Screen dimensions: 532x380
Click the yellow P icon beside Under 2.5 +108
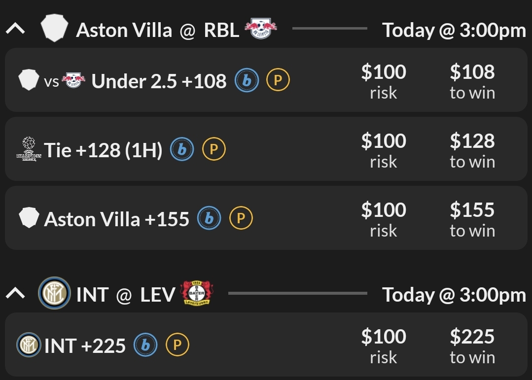pos(278,80)
